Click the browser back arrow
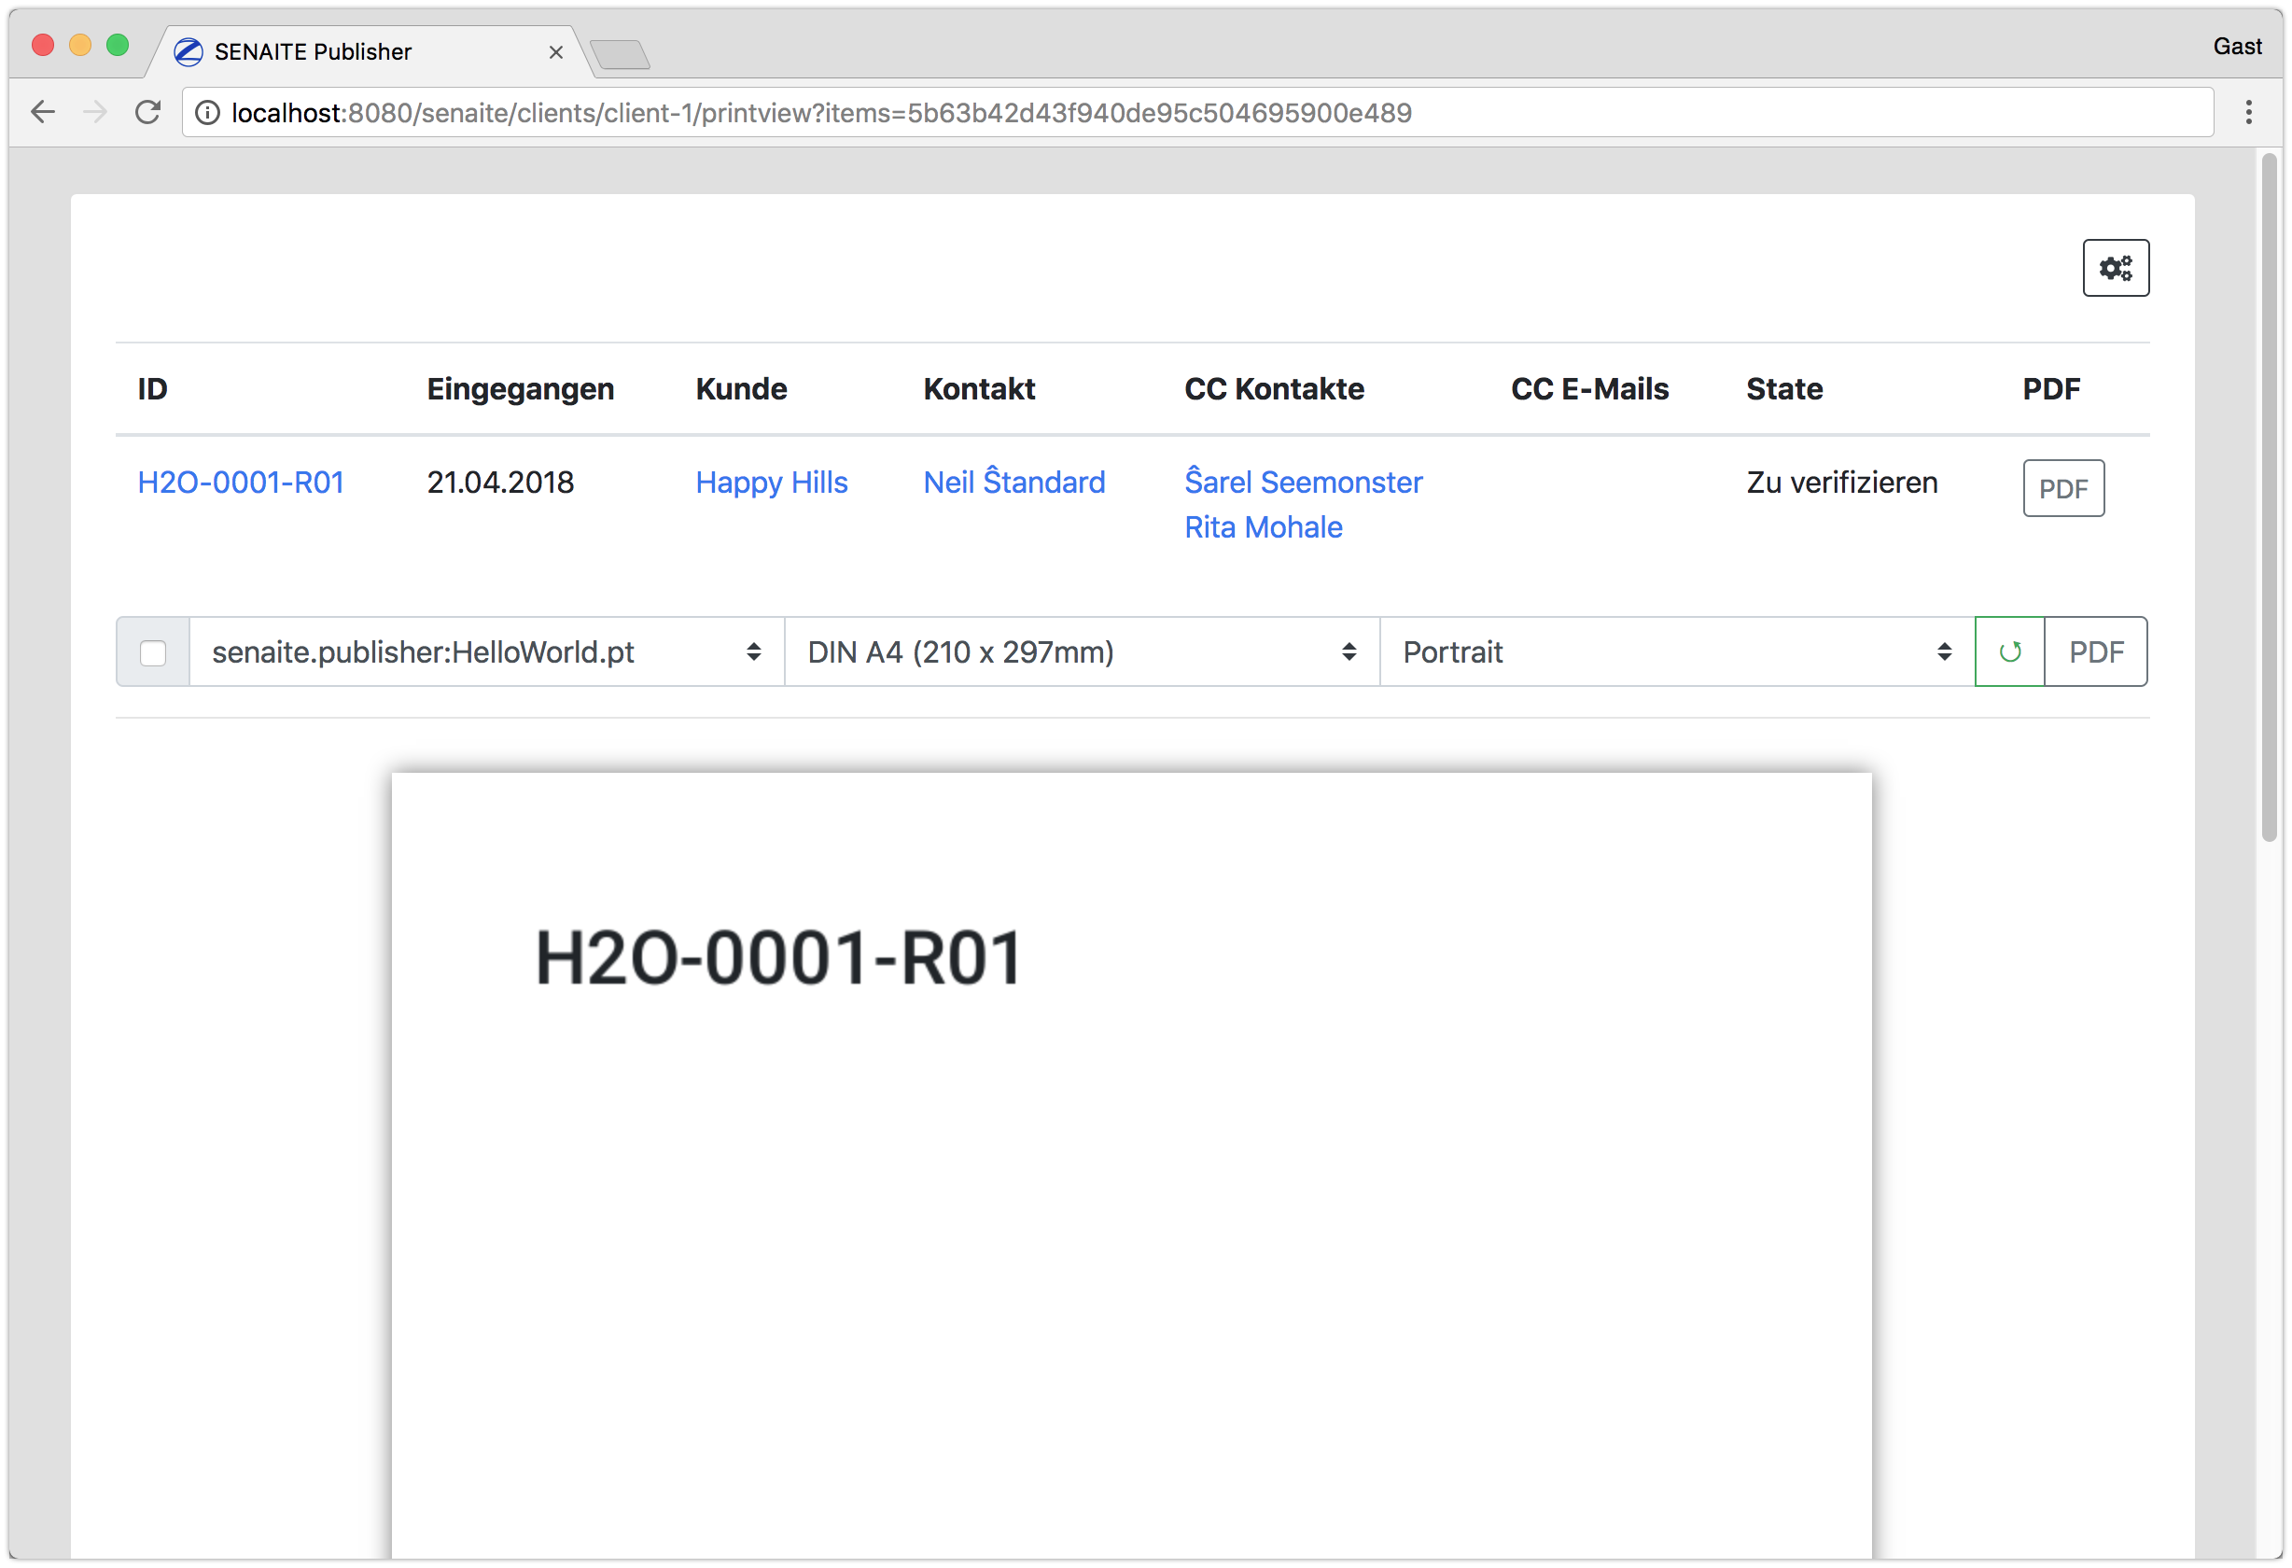This screenshot has width=2292, height=1568. coord(43,112)
